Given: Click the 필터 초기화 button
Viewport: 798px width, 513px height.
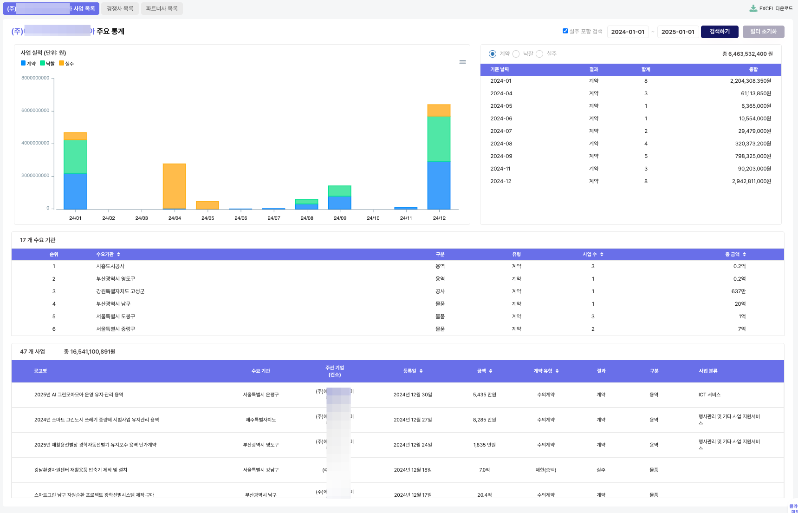Looking at the screenshot, I should [x=763, y=32].
